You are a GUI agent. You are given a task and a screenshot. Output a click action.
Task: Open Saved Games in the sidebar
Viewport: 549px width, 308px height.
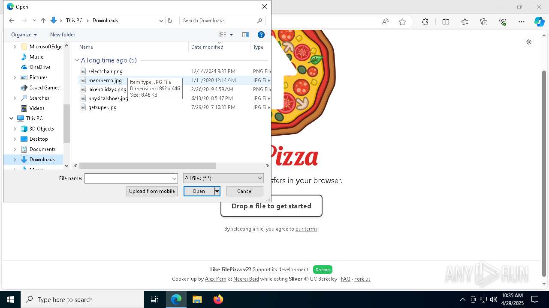[x=44, y=88]
